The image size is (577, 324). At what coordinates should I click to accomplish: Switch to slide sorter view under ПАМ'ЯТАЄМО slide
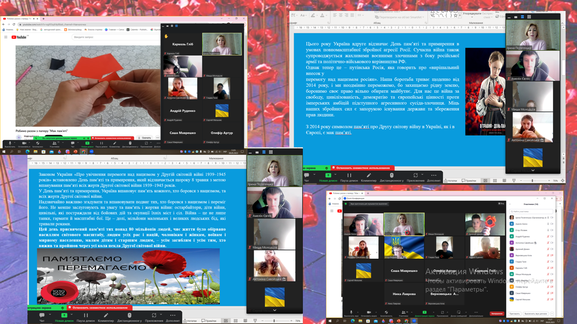(x=236, y=321)
